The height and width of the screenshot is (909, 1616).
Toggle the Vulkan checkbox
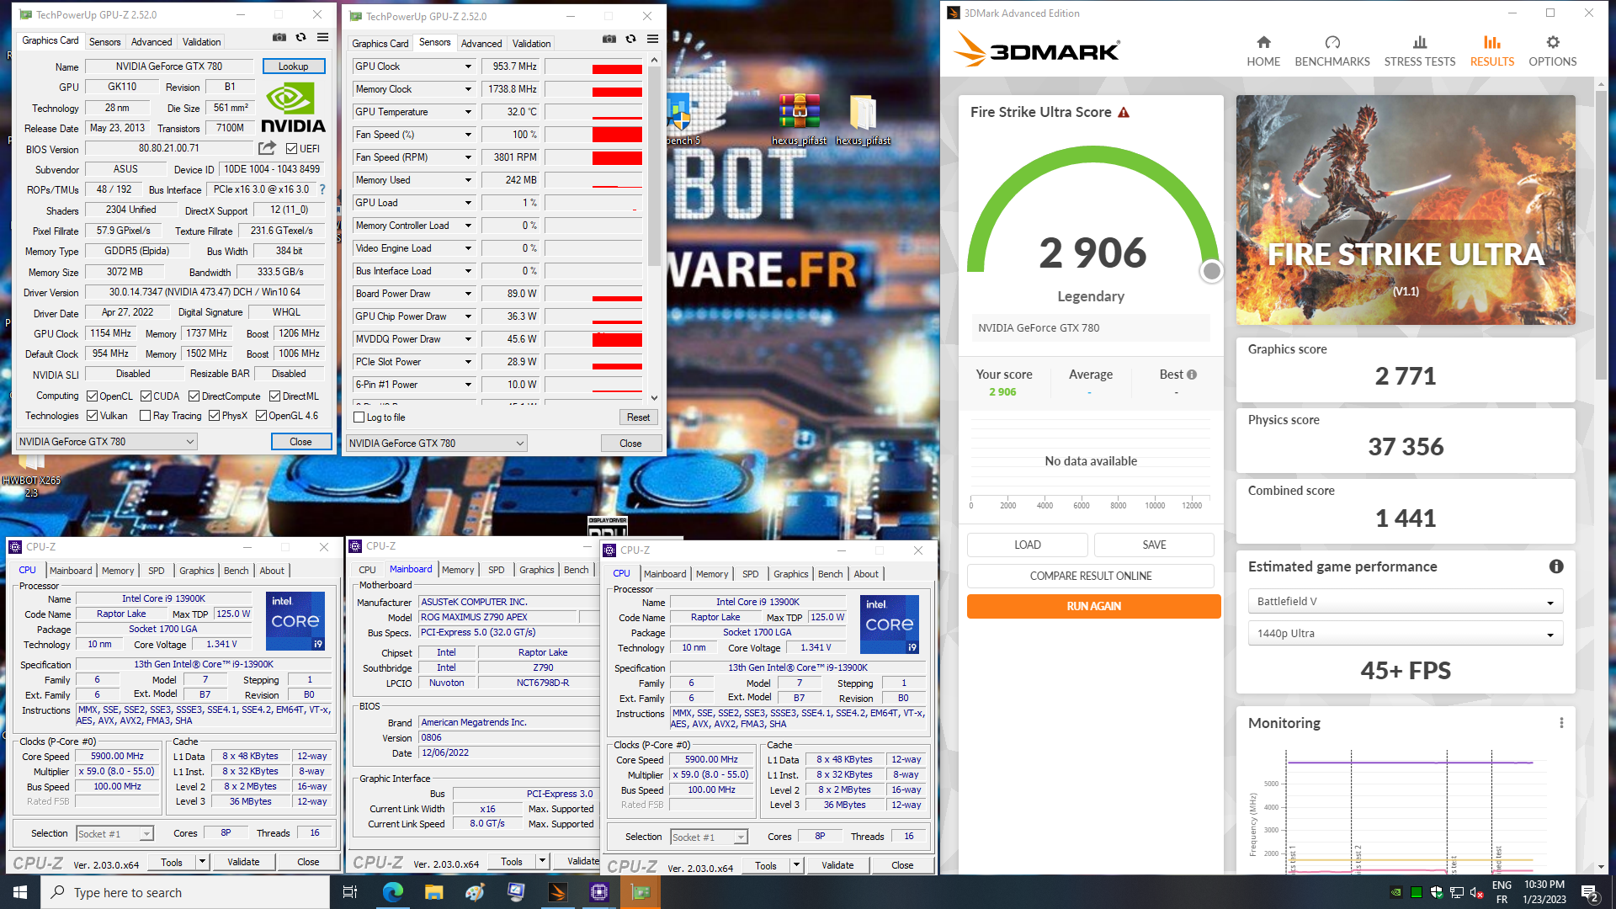click(x=93, y=416)
